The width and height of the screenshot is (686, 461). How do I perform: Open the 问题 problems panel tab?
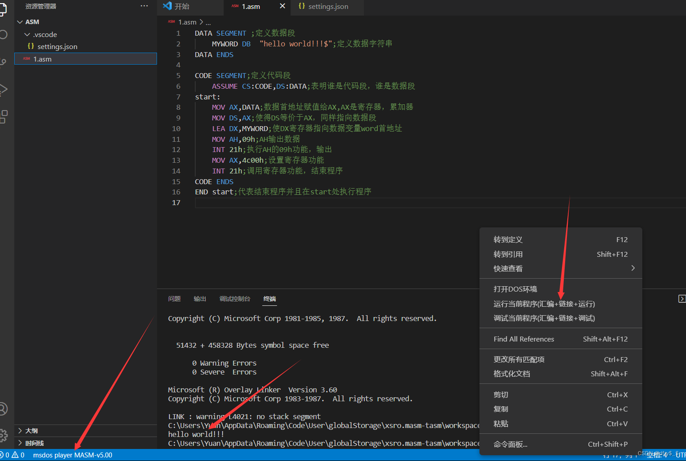point(174,299)
